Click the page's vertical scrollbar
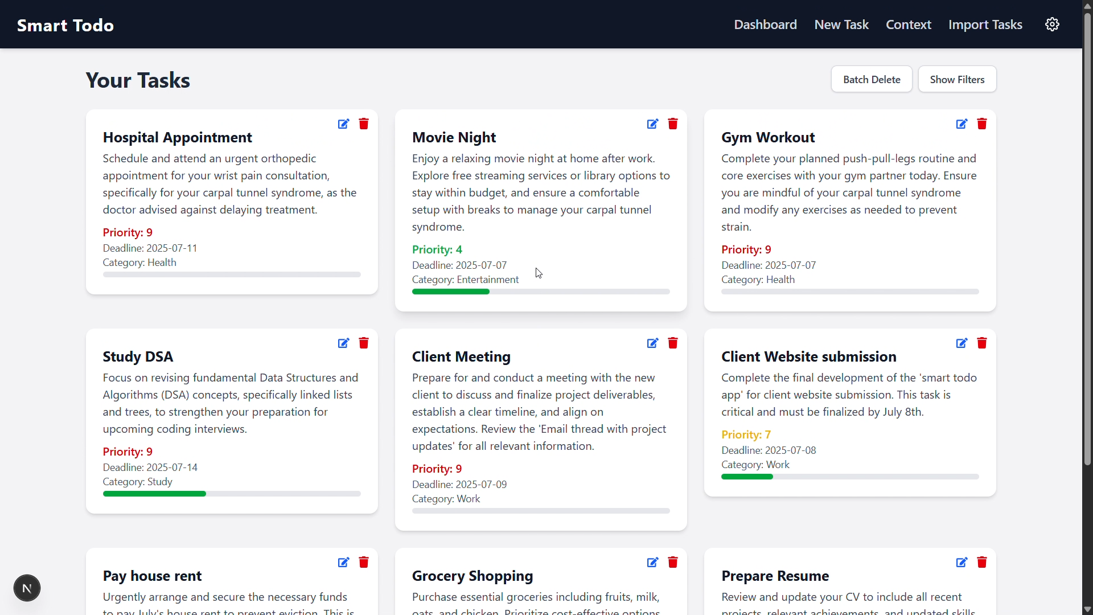1093x615 pixels. [1087, 239]
